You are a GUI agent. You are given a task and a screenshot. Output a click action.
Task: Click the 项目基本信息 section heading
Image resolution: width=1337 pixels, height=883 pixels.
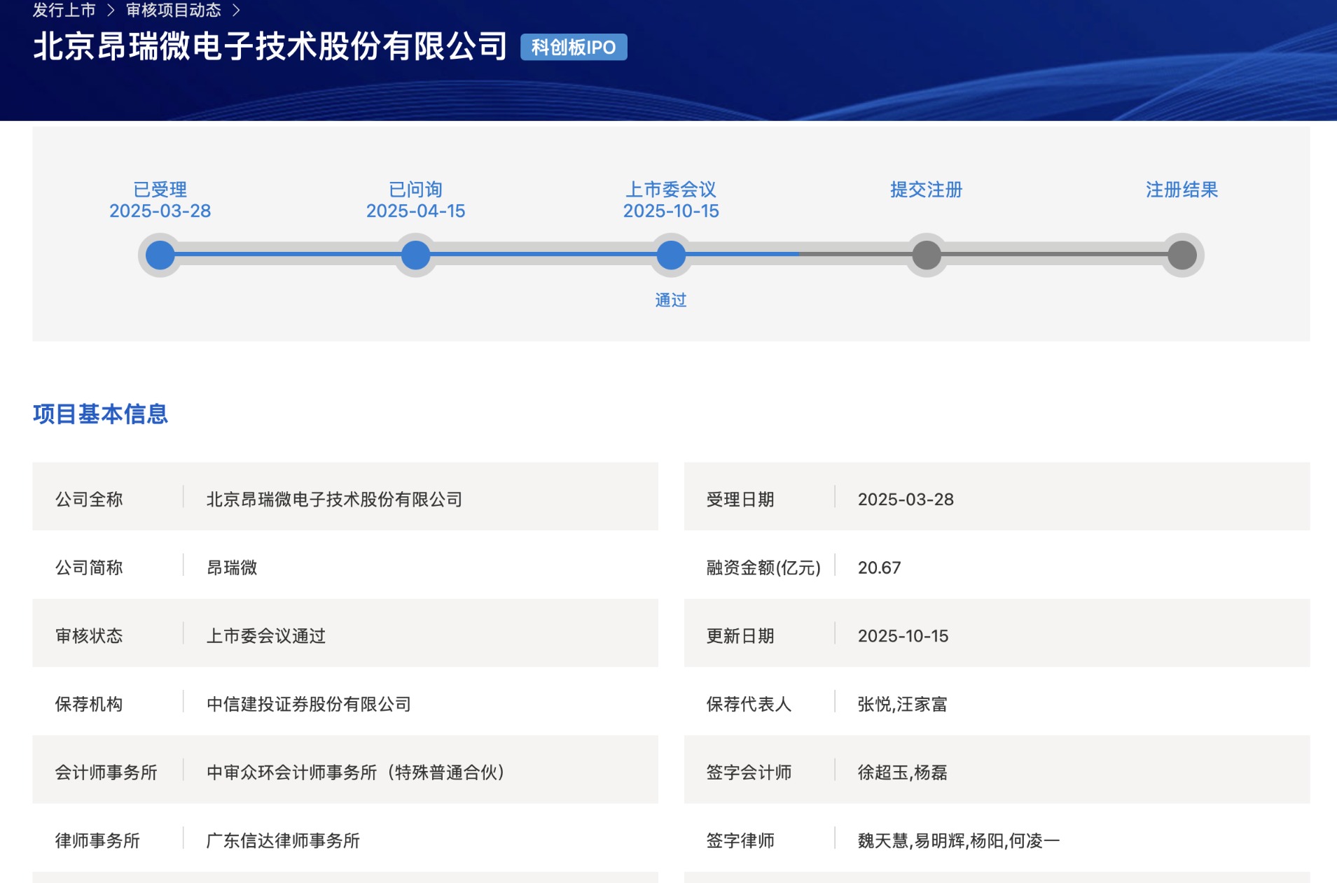tap(100, 414)
